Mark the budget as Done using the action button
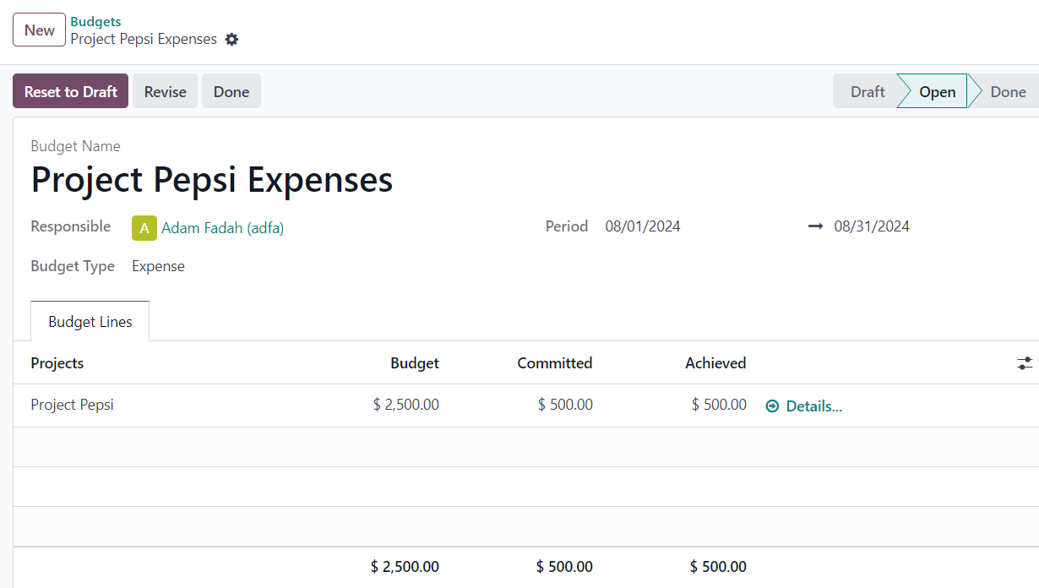1039x588 pixels. (x=231, y=91)
